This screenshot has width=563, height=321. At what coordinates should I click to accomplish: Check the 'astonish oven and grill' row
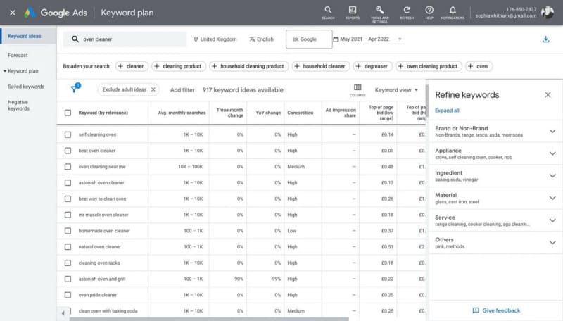tap(68, 279)
